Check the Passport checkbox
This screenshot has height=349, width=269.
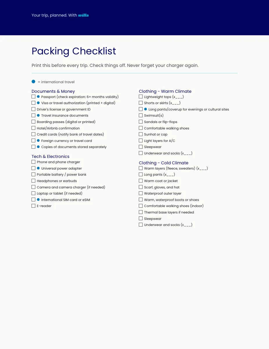coord(33,97)
